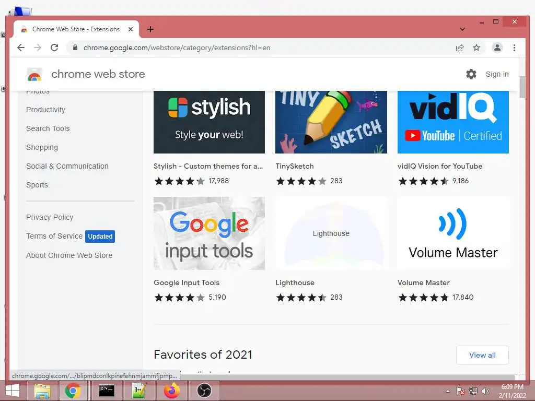Click Google Input Tools rating 5,190

(217, 297)
